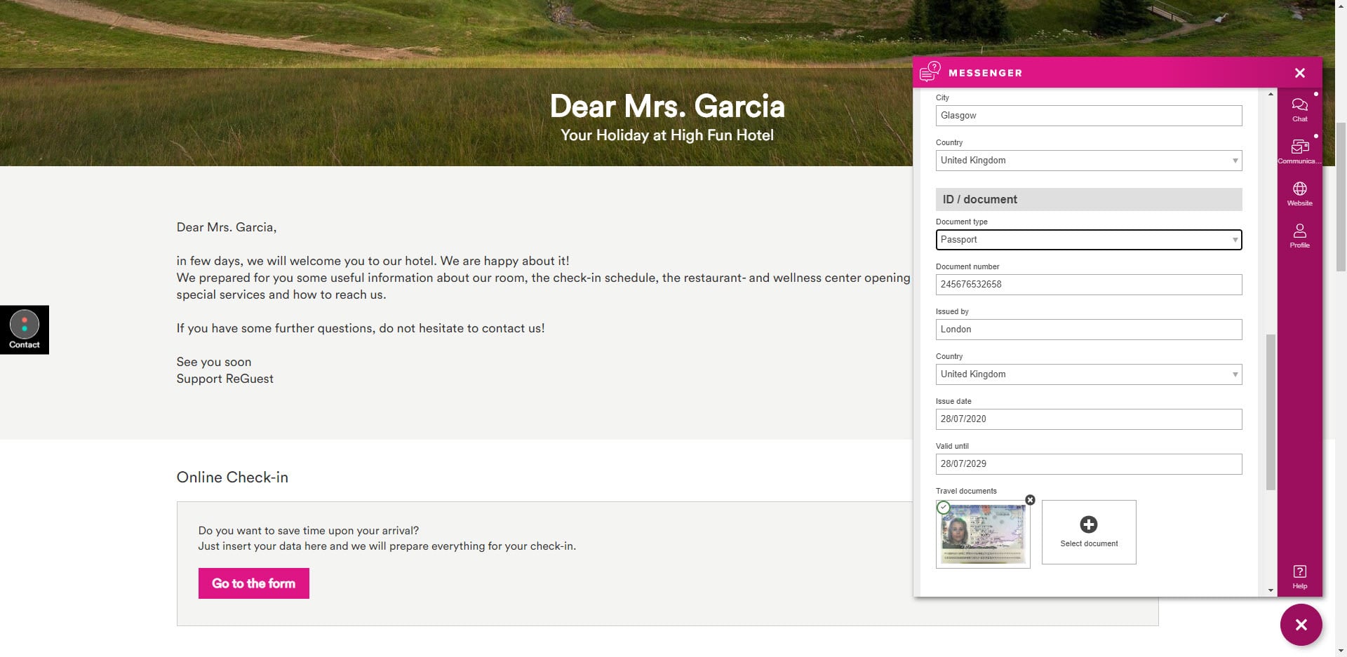Click the Issue date field

click(x=1089, y=419)
